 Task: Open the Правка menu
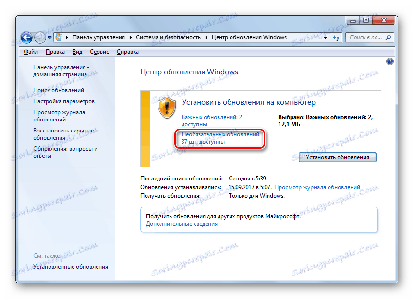click(55, 52)
